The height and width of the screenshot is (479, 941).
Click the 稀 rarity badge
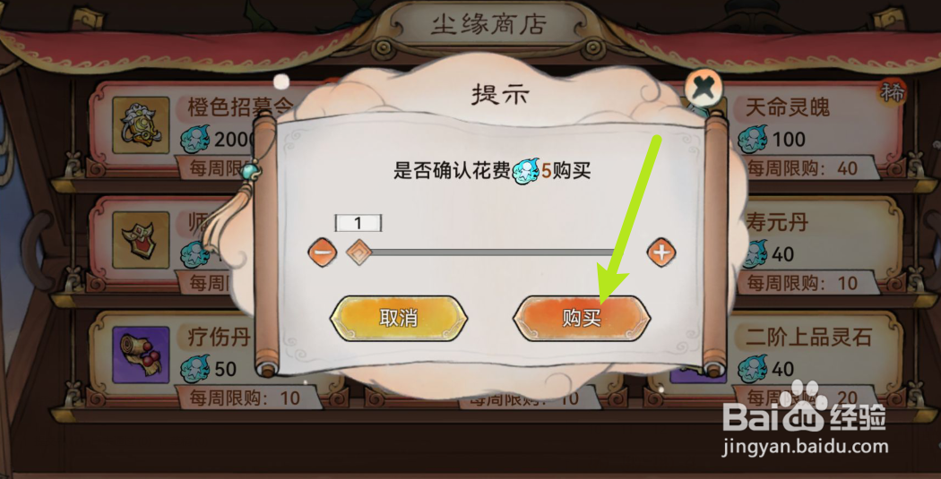pyautogui.click(x=893, y=93)
